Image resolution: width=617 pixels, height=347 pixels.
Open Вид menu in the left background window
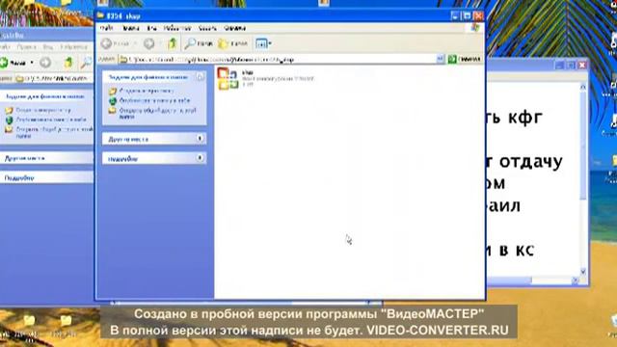[48, 47]
